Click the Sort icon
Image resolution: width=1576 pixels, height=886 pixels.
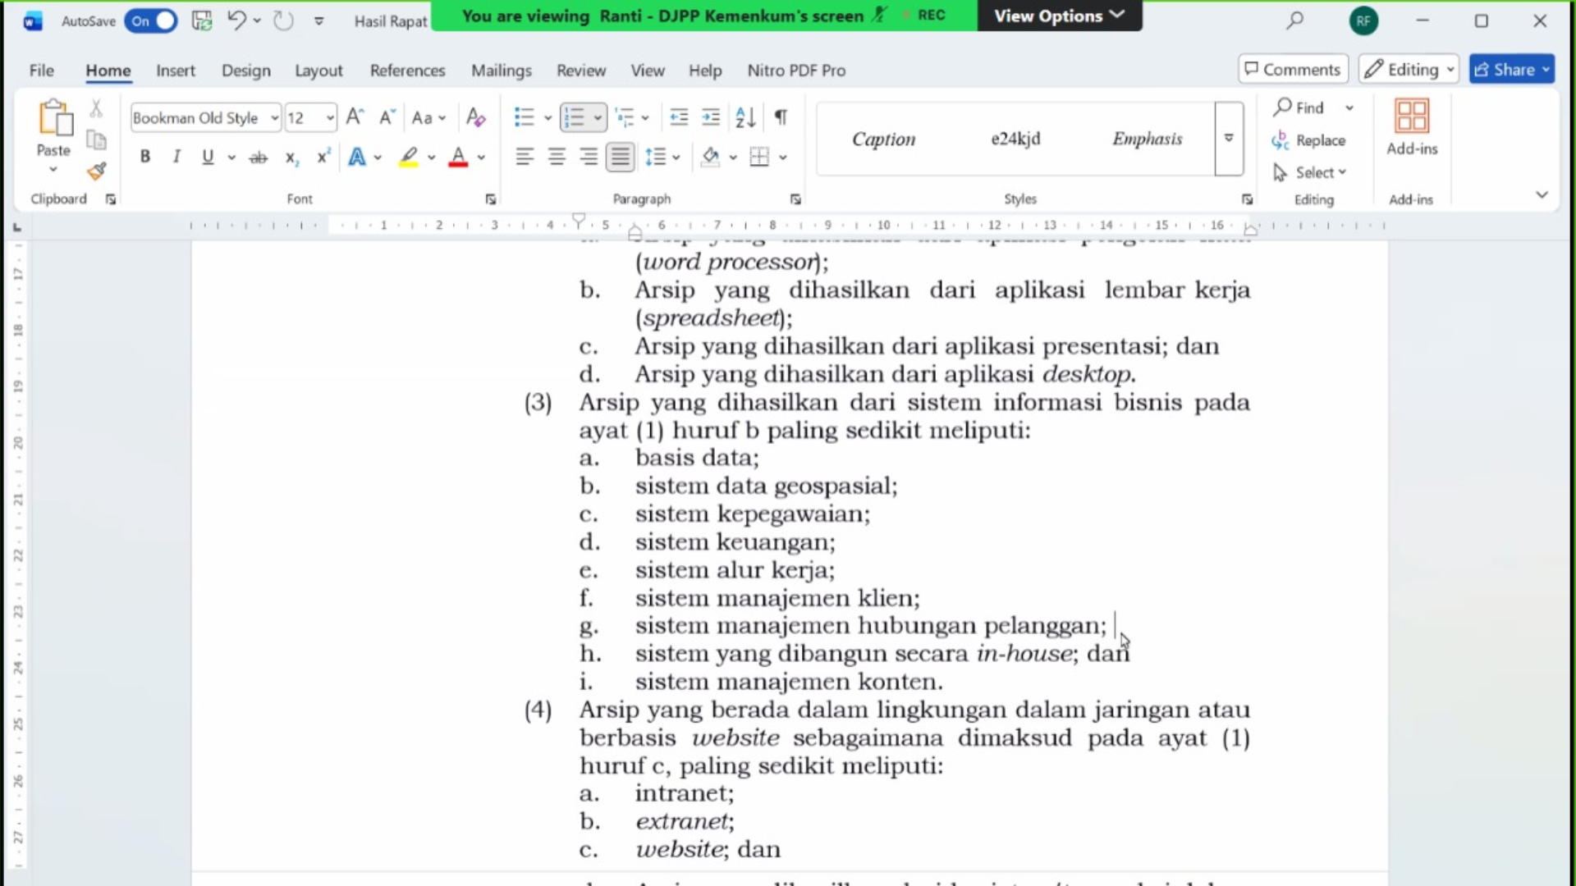point(745,117)
